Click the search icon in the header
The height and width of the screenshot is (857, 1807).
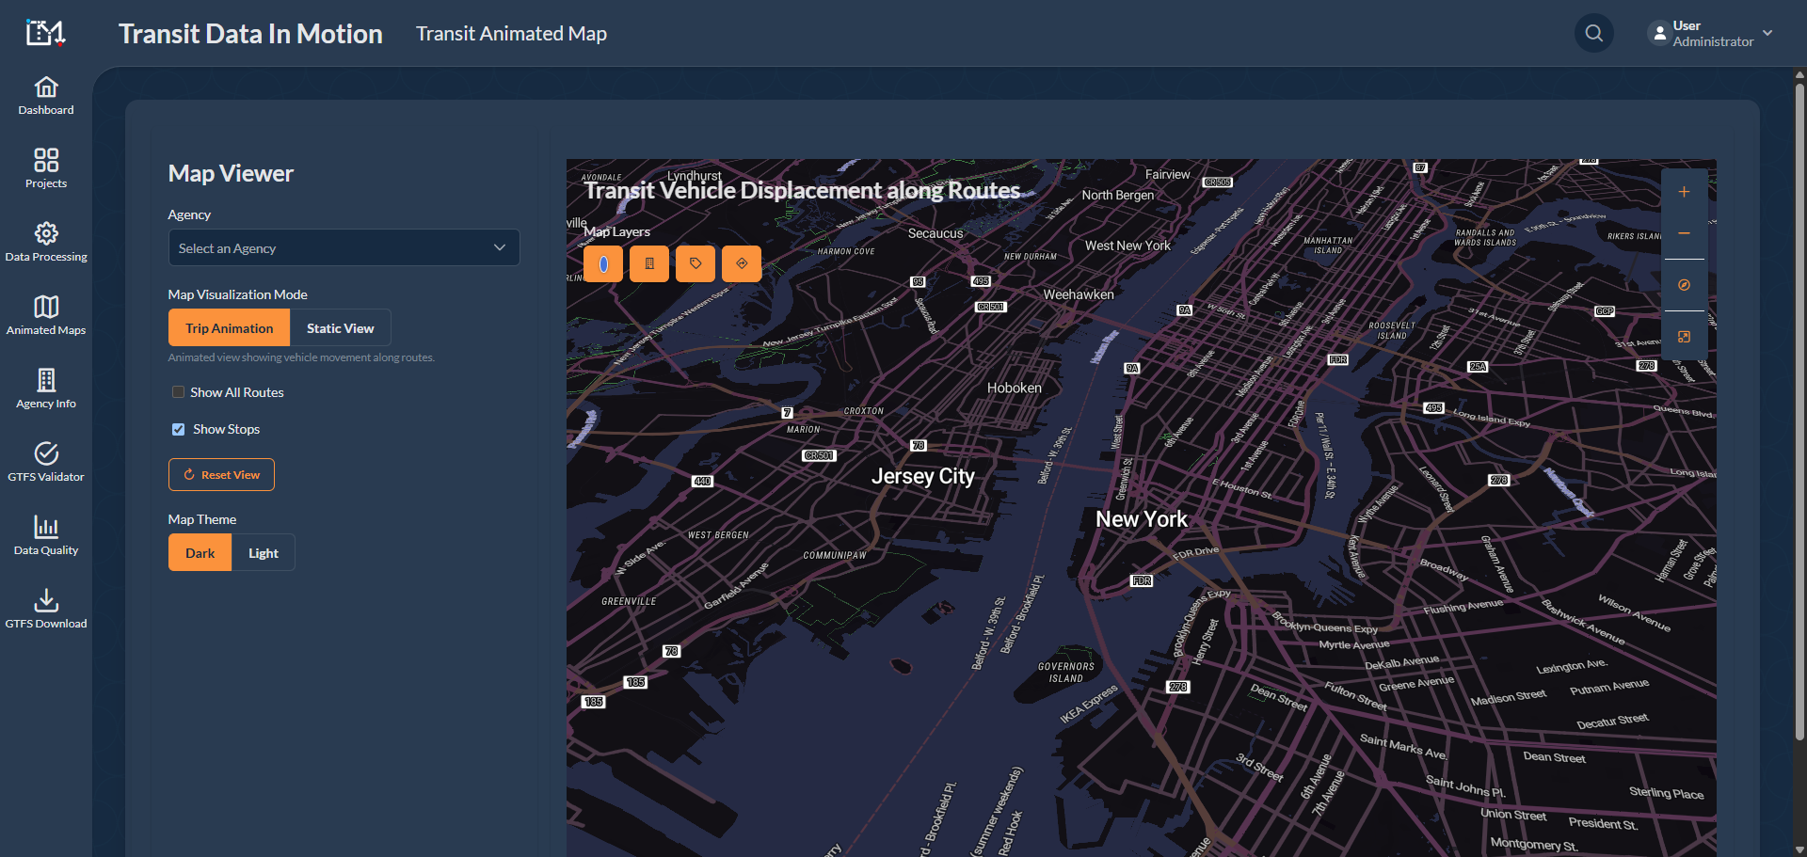click(x=1593, y=33)
